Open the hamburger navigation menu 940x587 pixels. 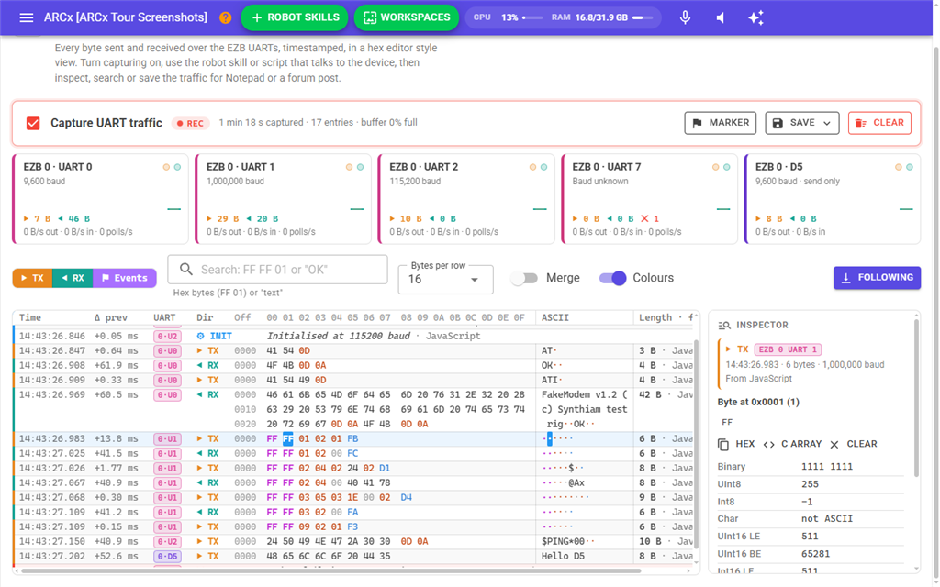click(27, 17)
